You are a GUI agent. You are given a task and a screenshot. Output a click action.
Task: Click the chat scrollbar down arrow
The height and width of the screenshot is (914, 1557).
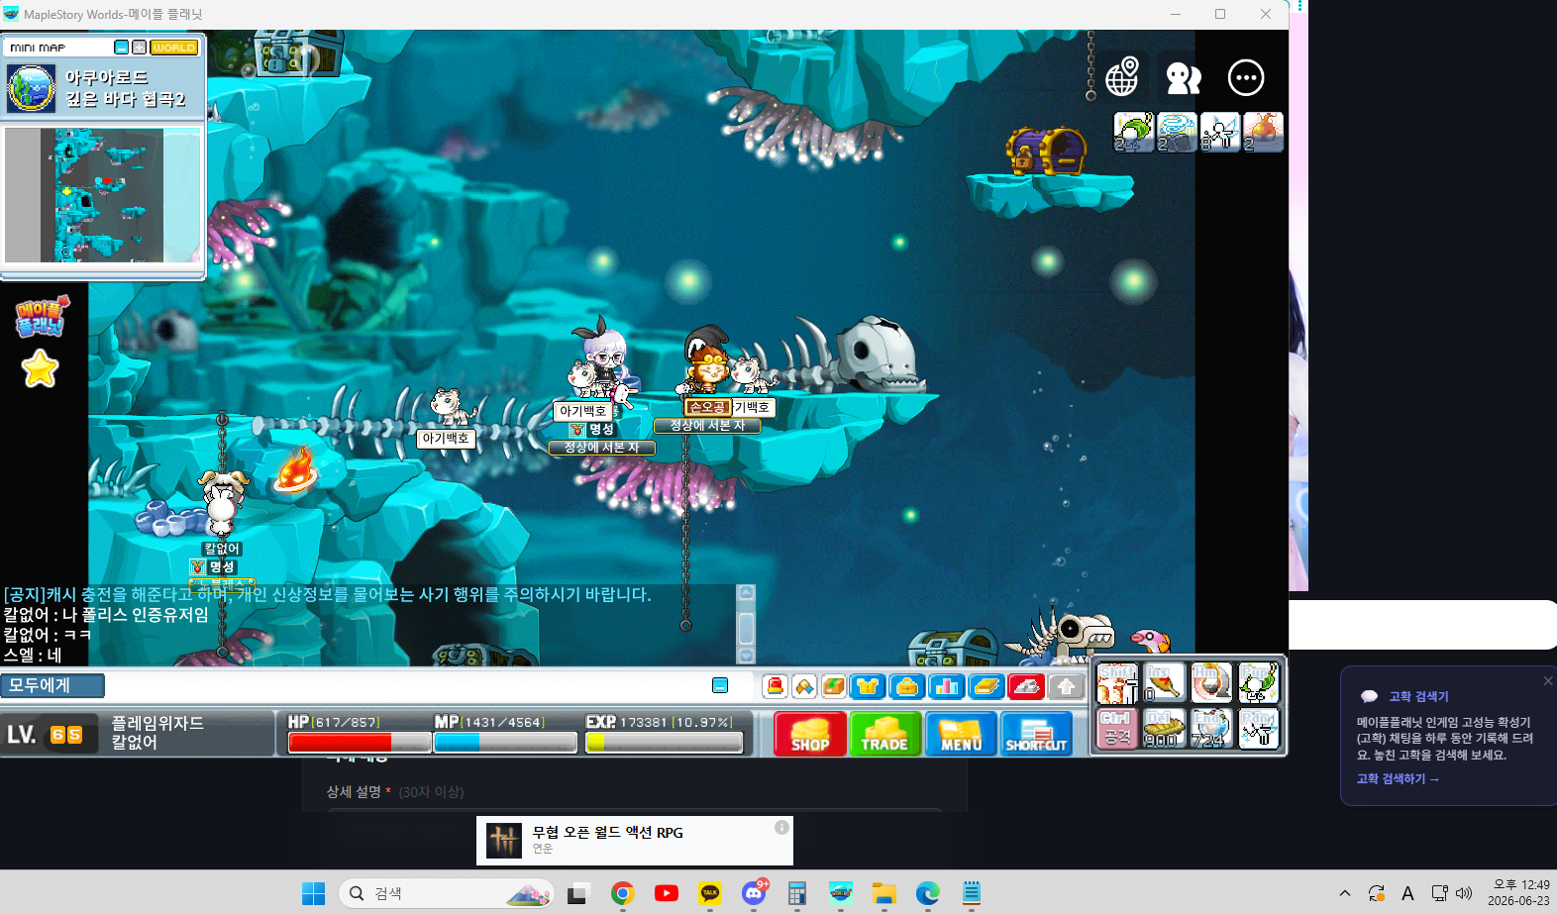pos(747,656)
